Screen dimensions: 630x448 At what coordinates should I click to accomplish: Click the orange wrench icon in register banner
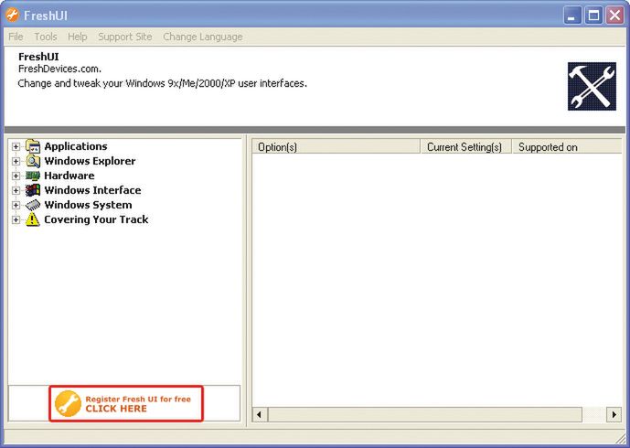(68, 403)
